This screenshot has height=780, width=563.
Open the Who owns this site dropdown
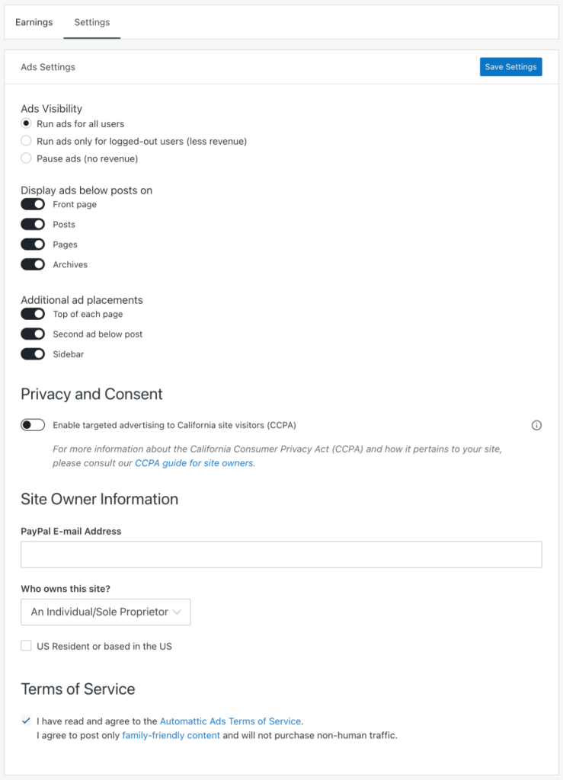(105, 612)
